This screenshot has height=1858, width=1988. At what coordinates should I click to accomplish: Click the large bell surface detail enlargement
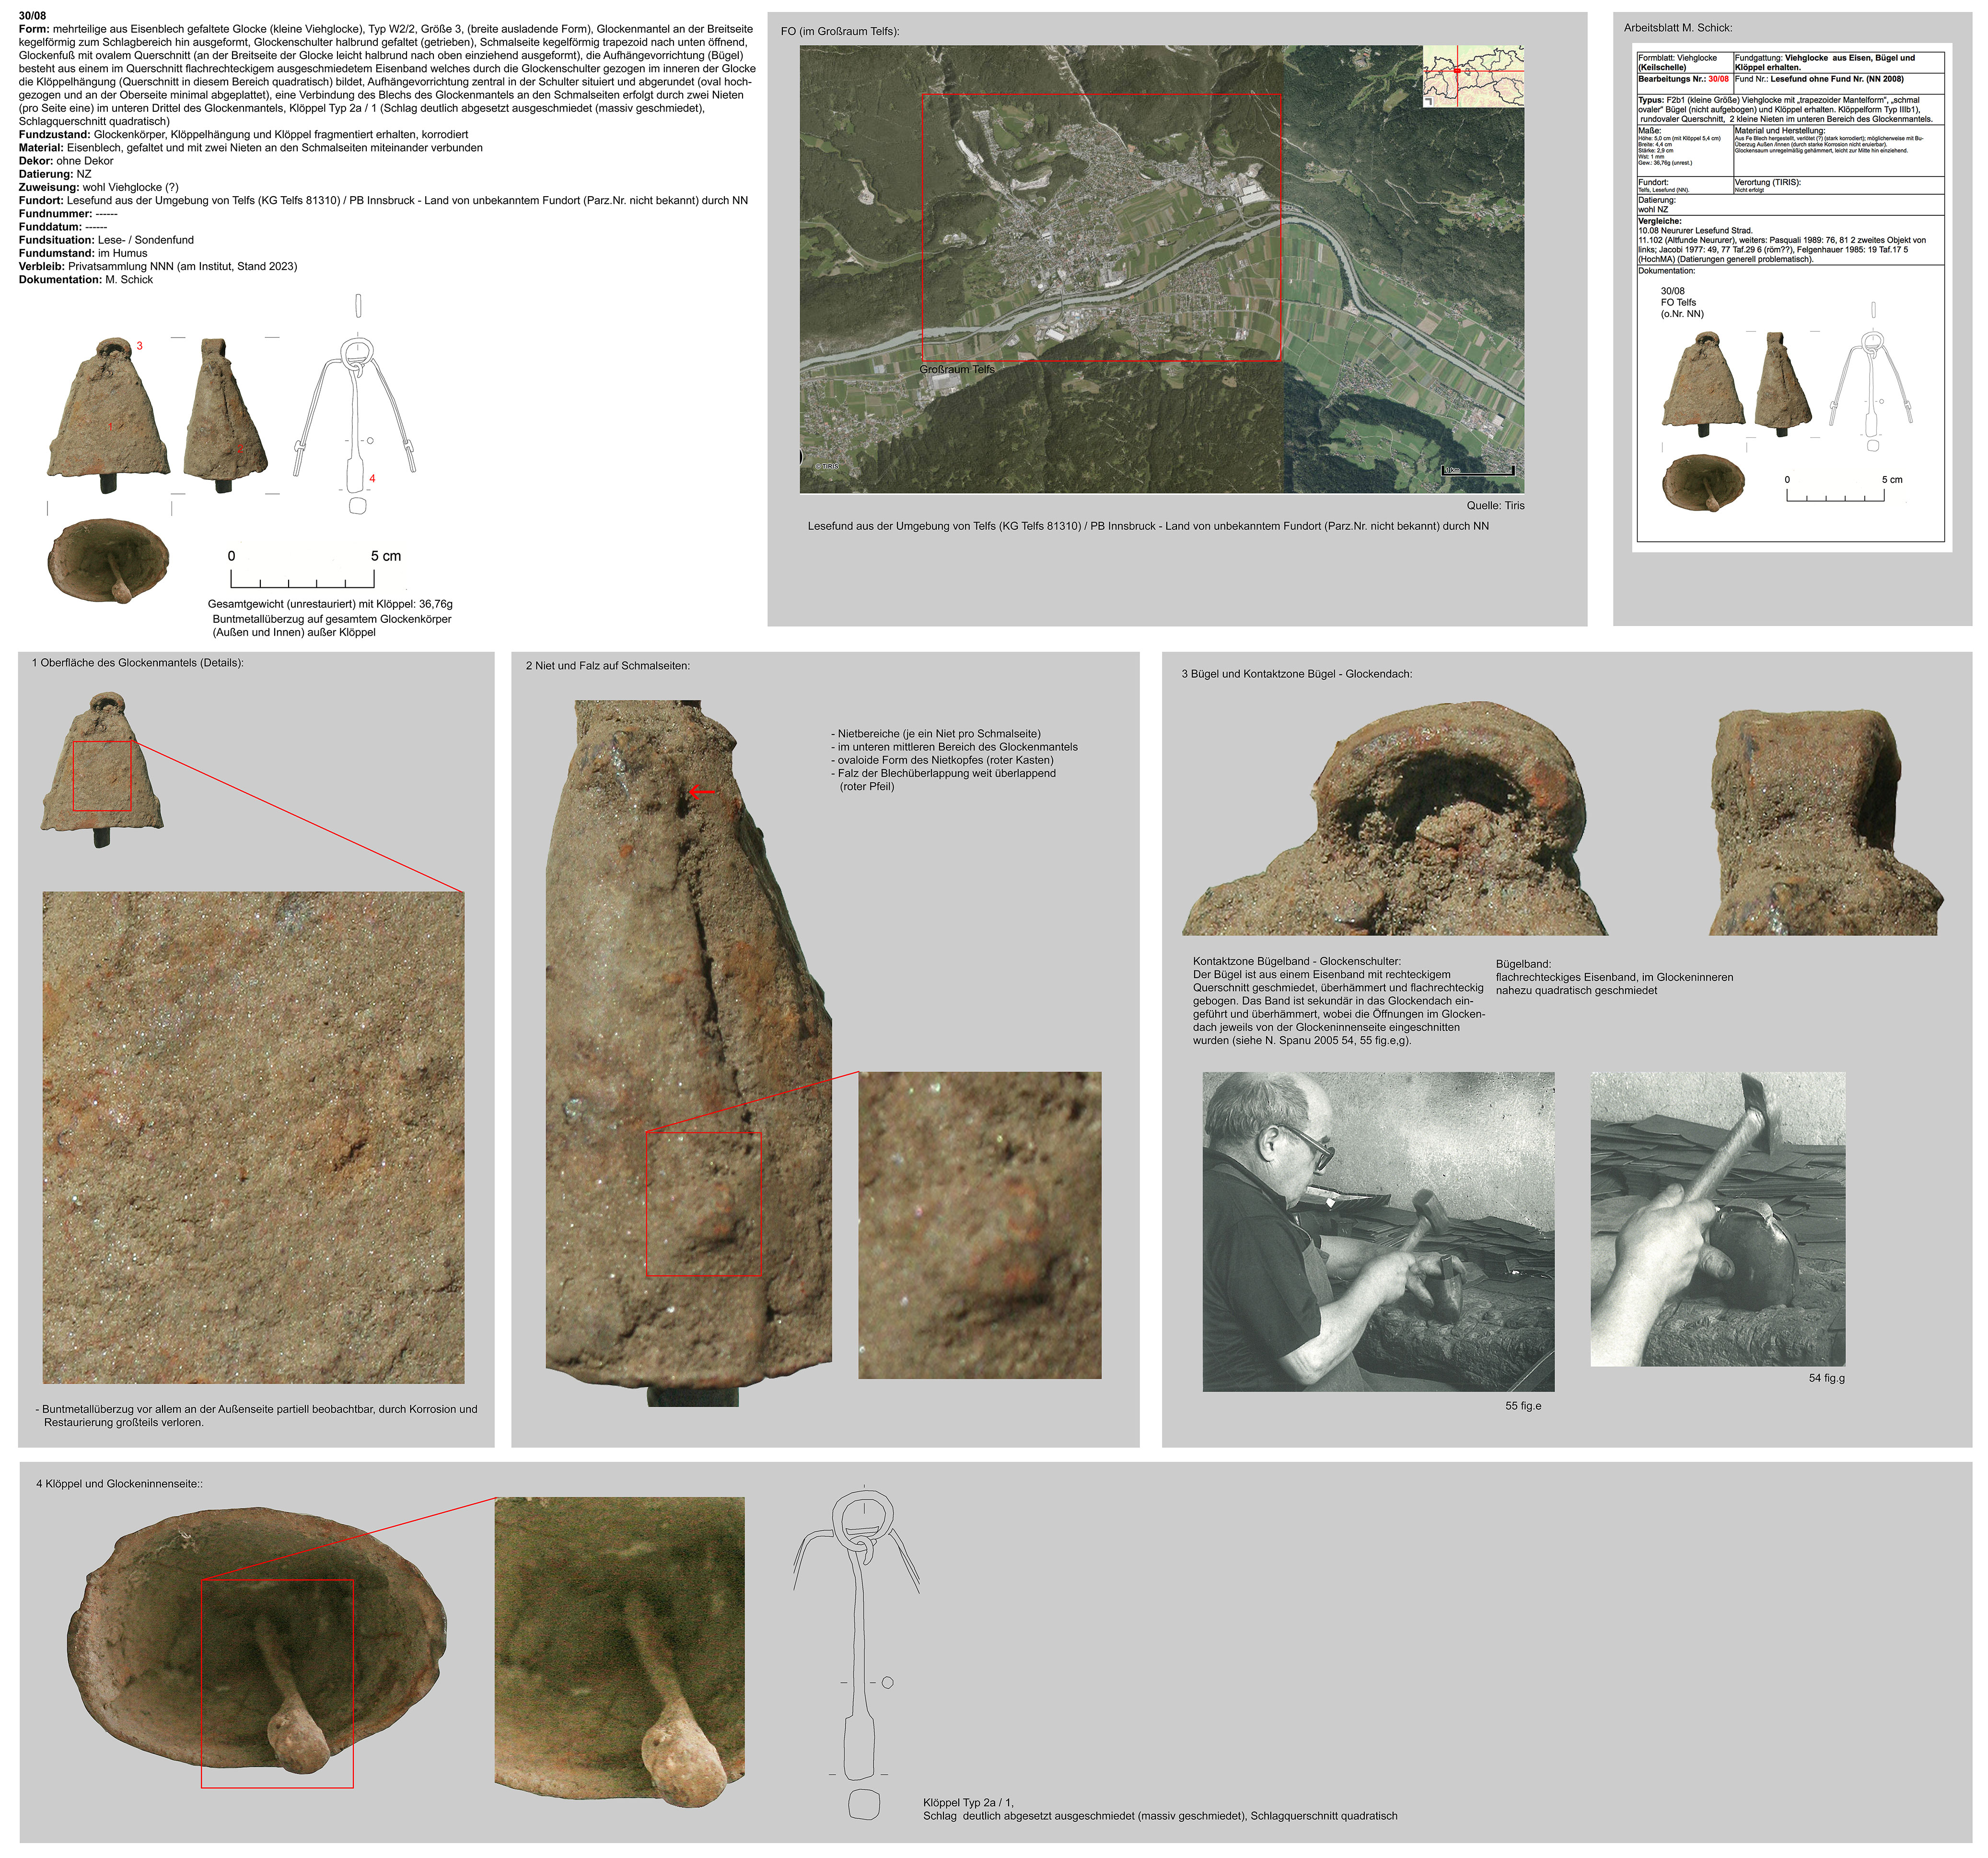(253, 1137)
